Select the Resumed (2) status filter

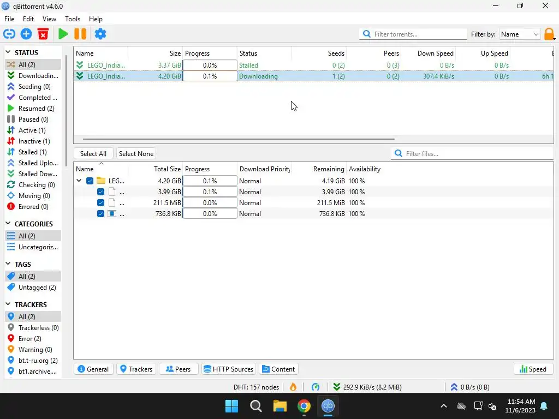click(x=33, y=109)
